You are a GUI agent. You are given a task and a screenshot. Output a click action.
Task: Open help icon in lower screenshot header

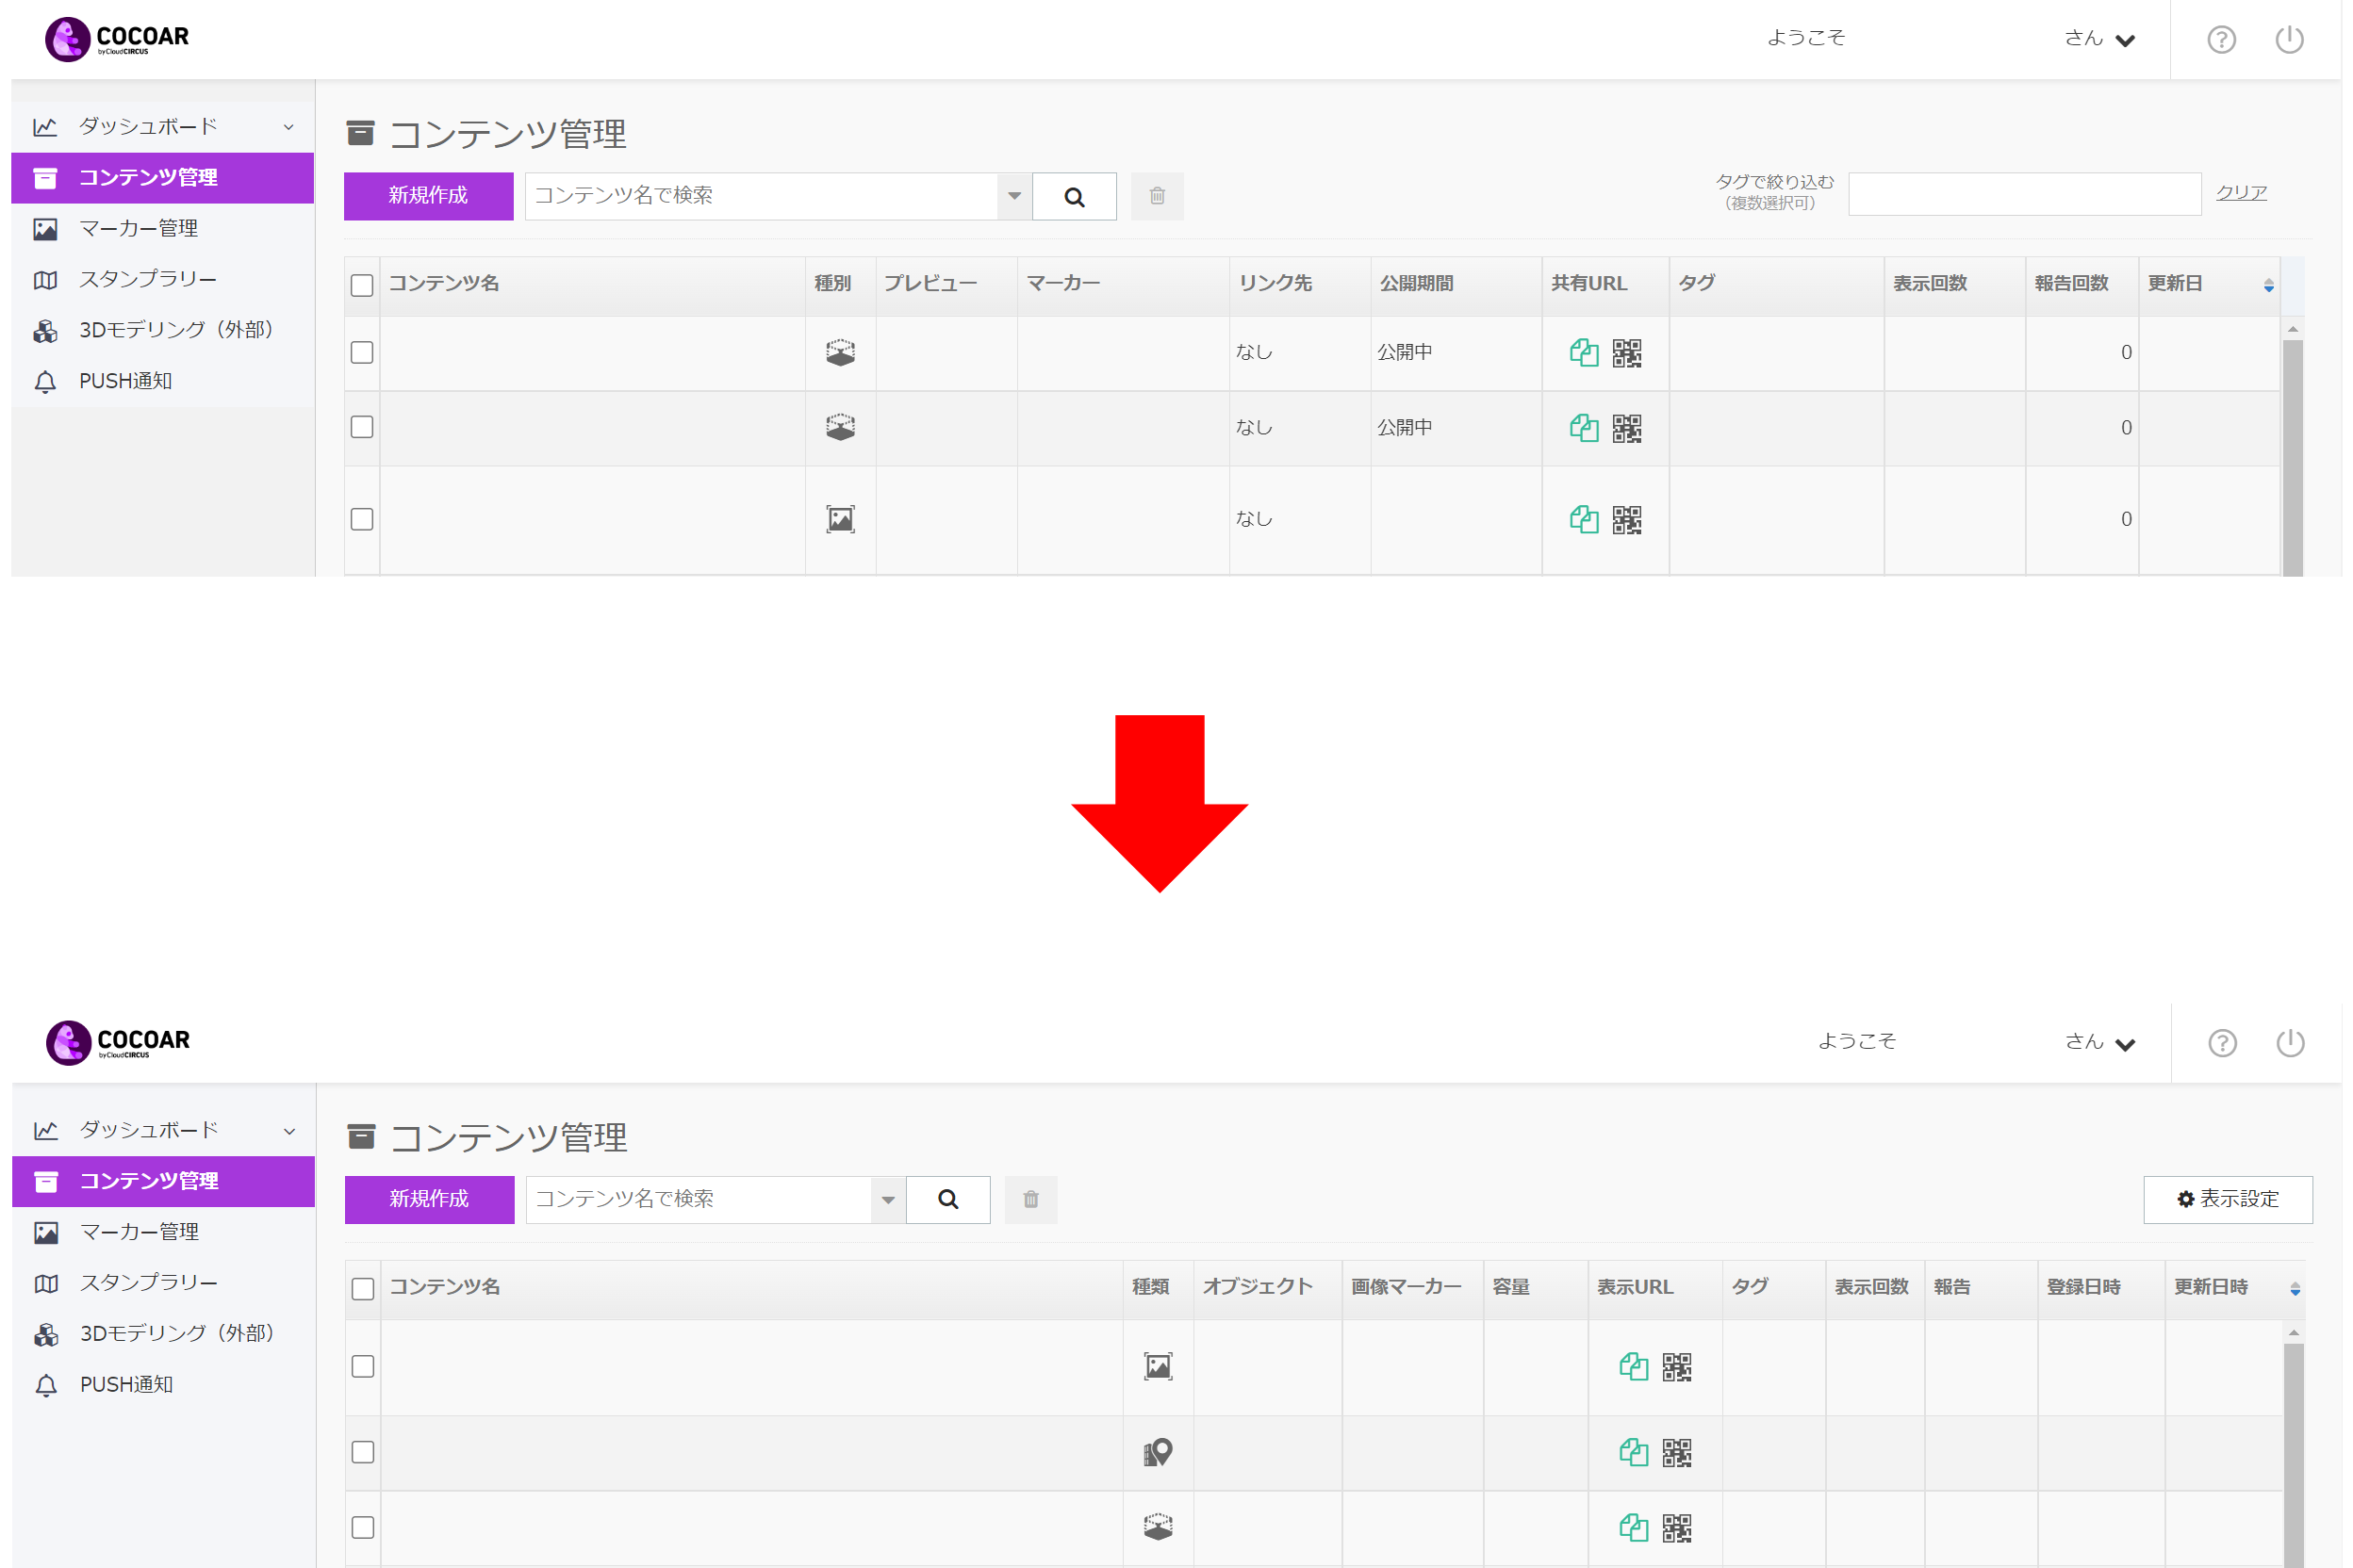tap(2222, 1043)
